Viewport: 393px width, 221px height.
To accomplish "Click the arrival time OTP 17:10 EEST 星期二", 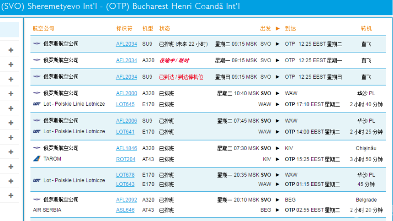I will click(312, 104).
